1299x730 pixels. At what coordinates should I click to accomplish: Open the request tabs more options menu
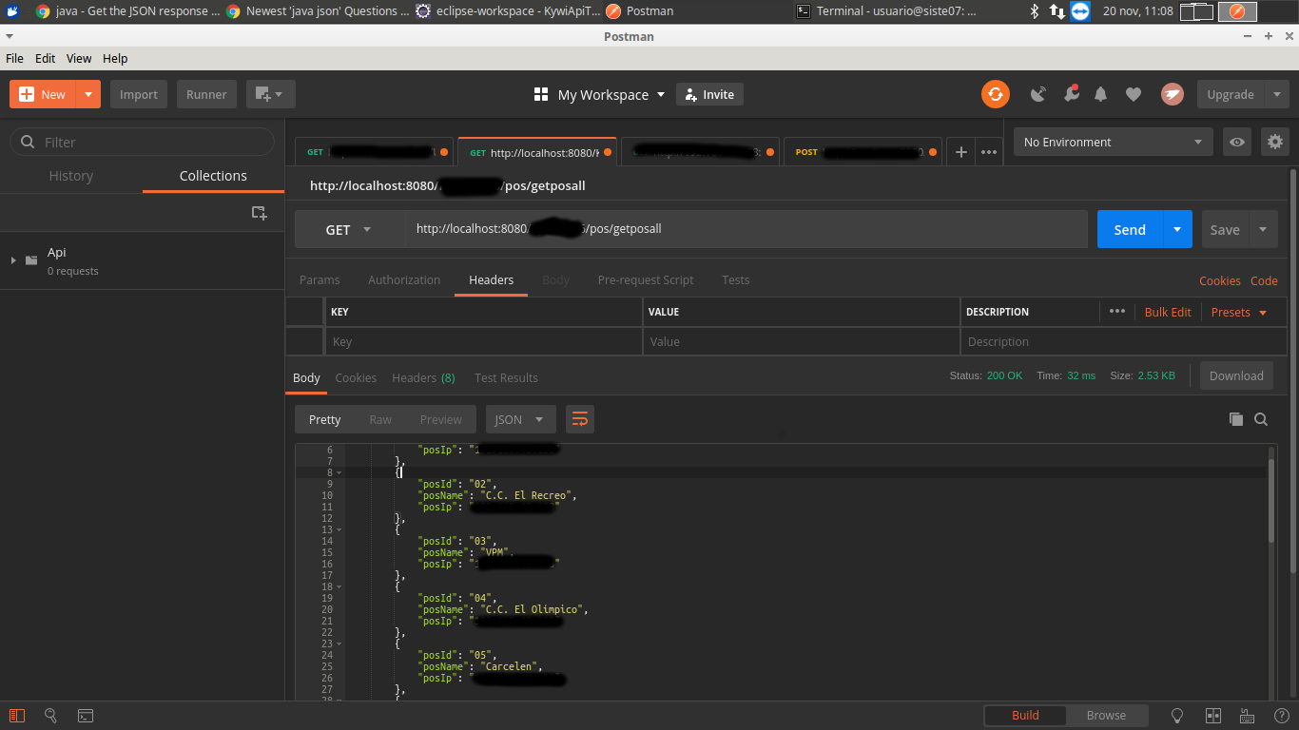click(989, 152)
